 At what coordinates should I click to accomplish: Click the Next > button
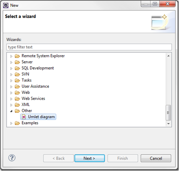(90, 158)
